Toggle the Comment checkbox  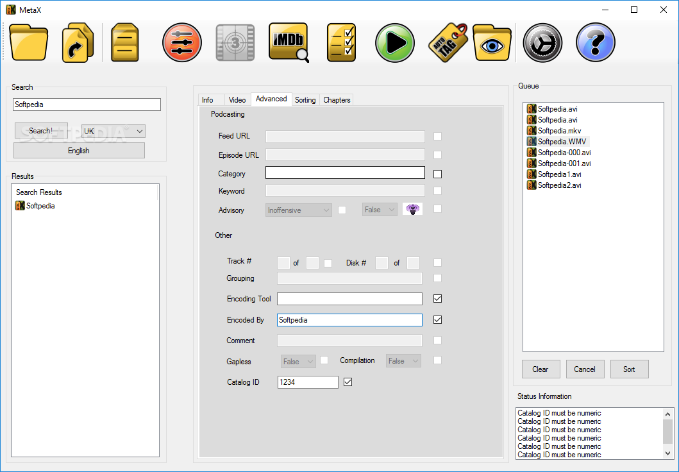coord(437,340)
